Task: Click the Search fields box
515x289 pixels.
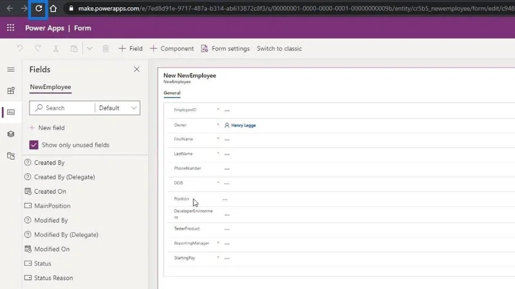Action: coord(62,107)
